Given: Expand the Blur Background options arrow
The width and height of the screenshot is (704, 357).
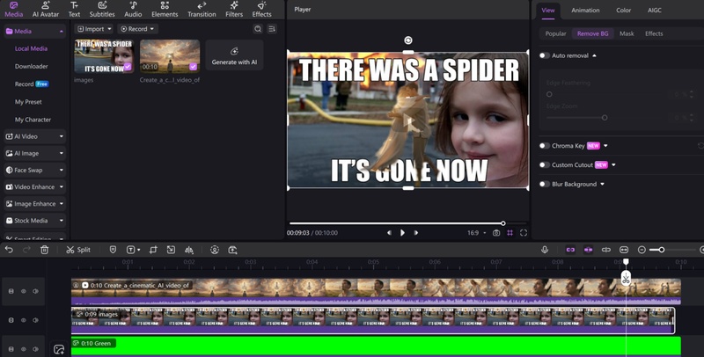Looking at the screenshot, I should pos(603,185).
